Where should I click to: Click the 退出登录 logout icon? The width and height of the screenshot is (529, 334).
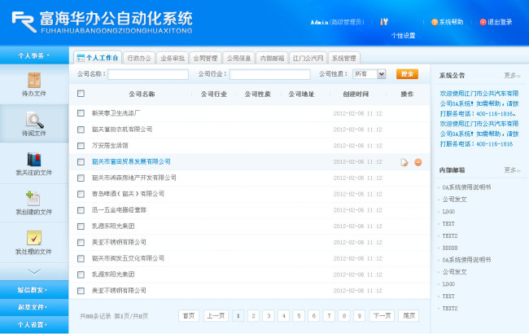tap(483, 22)
